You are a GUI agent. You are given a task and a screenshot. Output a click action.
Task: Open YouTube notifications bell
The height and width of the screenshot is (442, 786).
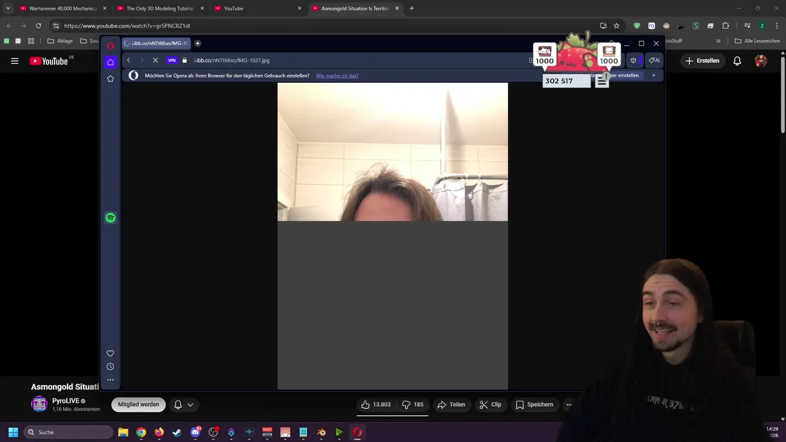737,61
